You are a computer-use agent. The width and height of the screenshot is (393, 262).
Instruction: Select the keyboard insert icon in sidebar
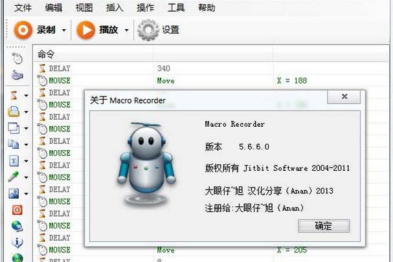pos(17,74)
